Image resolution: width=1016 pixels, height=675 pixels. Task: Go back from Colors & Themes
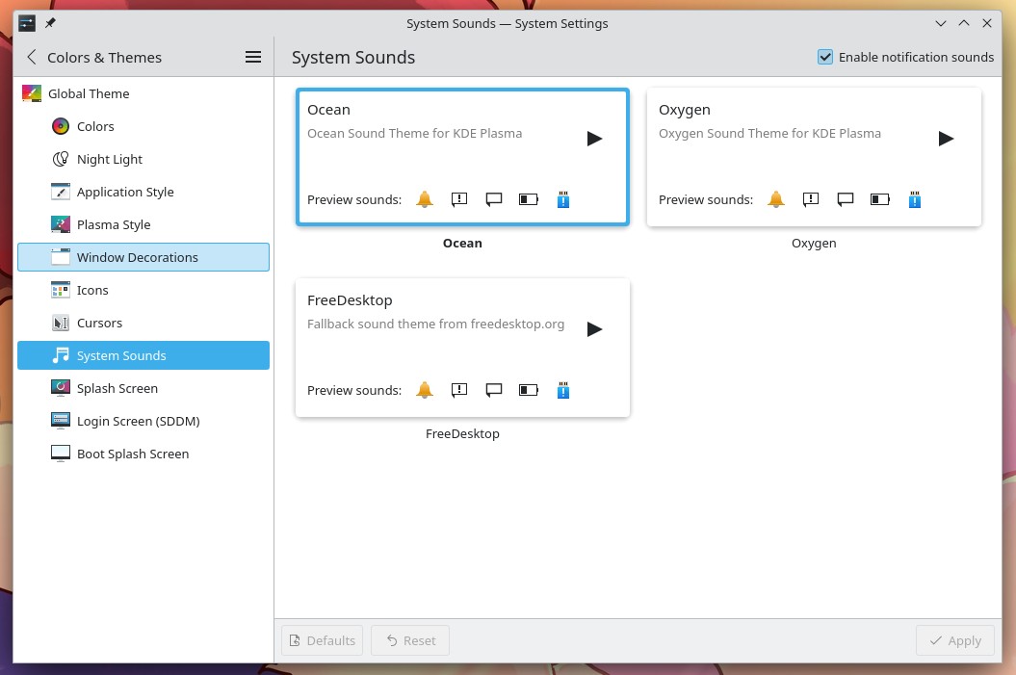[x=31, y=57]
